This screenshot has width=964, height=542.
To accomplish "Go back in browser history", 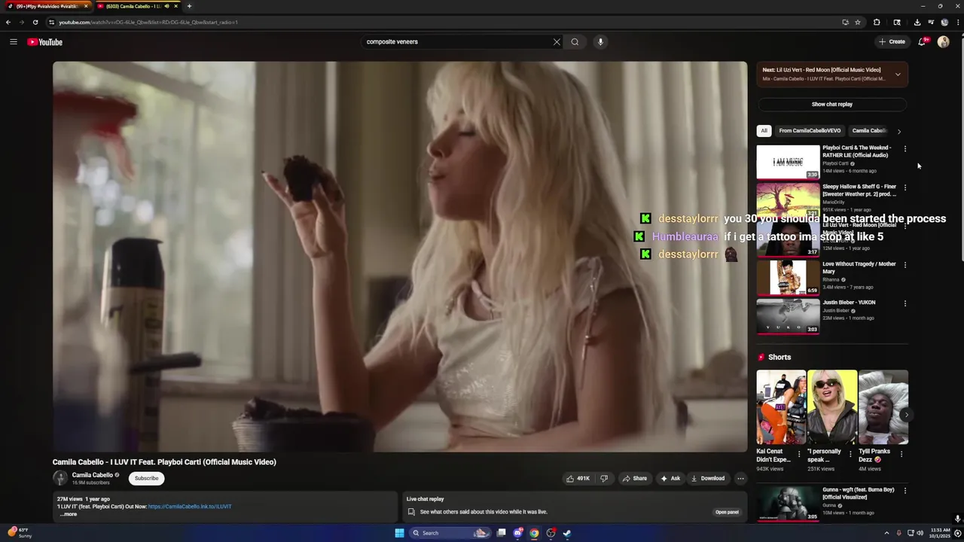I will coord(8,22).
